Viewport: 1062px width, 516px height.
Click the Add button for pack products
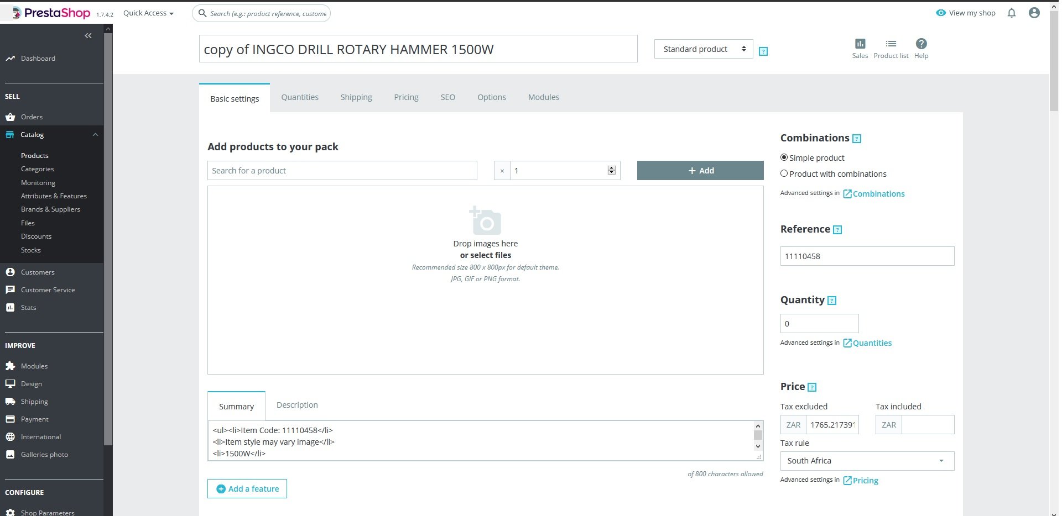[x=700, y=171]
